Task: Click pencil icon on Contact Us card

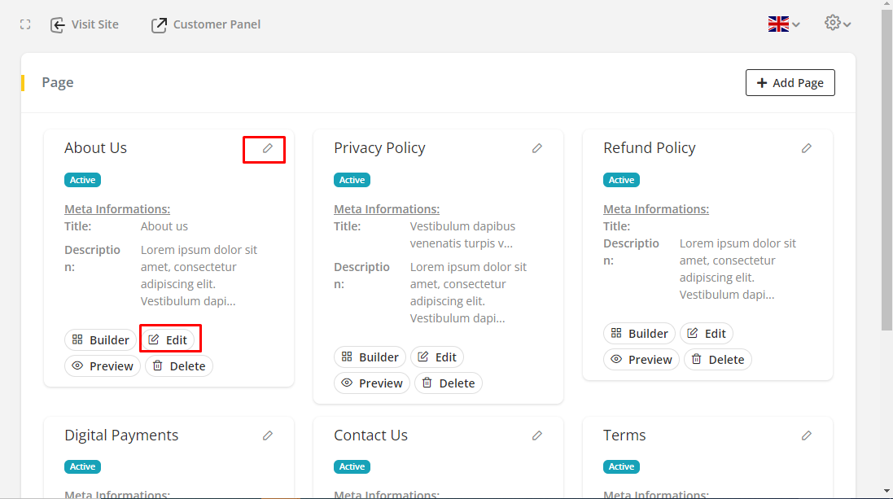Action: coord(536,436)
